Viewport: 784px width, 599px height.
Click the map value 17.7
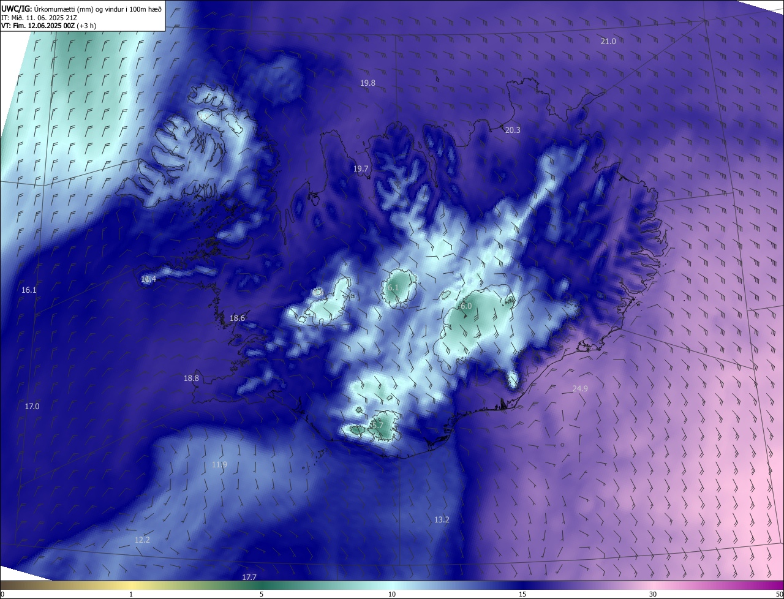pyautogui.click(x=249, y=577)
